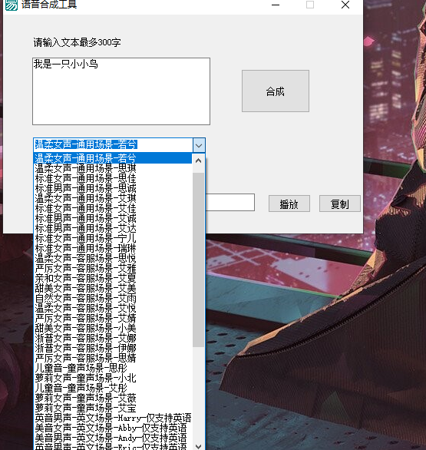
Task: Select the American female voice Abby
Action: [x=113, y=428]
